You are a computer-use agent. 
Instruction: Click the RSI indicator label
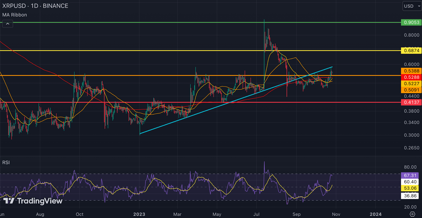(x=6, y=163)
